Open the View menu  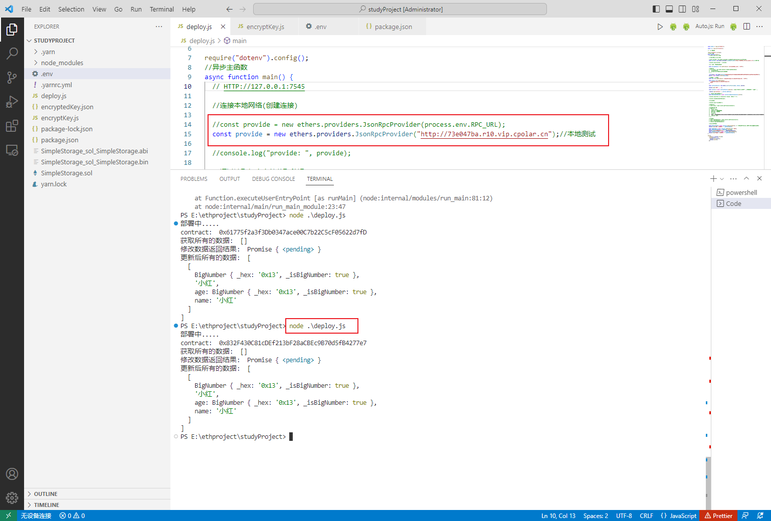(x=99, y=9)
